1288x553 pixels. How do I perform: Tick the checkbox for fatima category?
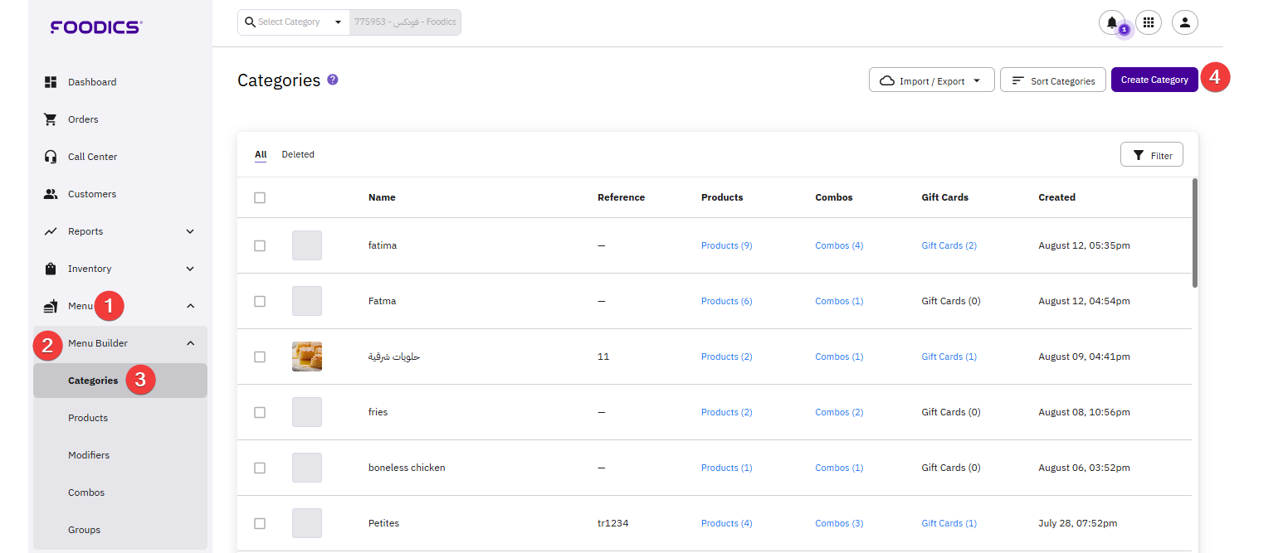pyautogui.click(x=260, y=245)
